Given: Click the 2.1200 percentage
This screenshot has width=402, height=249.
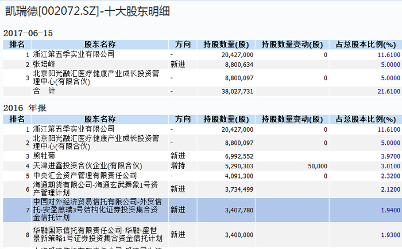Looking at the screenshot, I should click(391, 189).
